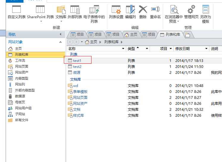Image resolution: width=222 pixels, height=162 pixels.
Task: Open 所有文件 in the navigation pane
Action: (35, 120)
